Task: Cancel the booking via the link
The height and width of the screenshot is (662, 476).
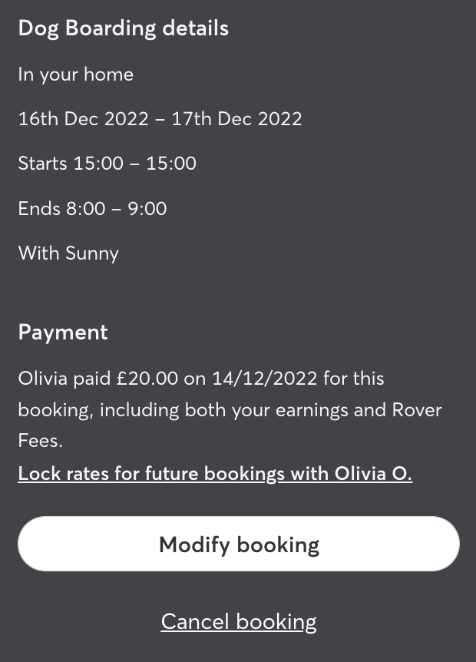Action: (x=239, y=621)
